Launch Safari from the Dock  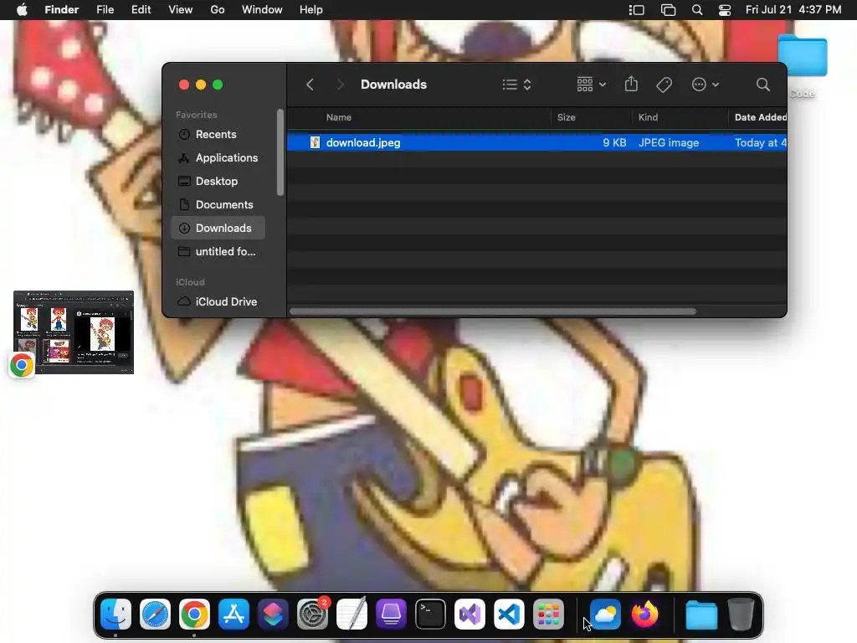(155, 614)
